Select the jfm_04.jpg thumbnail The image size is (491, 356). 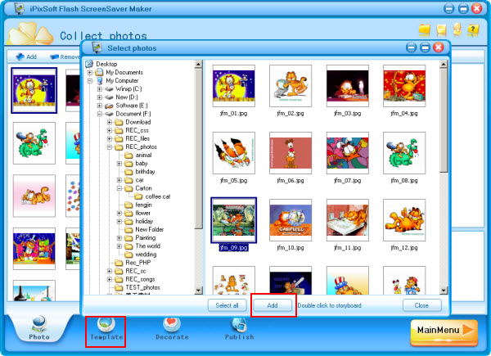pos(404,86)
